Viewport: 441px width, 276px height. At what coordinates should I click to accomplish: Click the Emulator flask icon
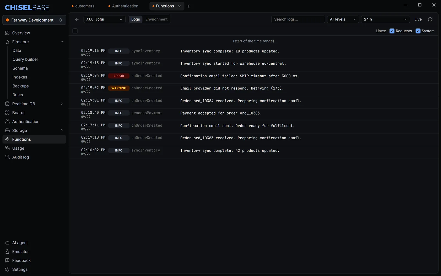[x=7, y=251]
